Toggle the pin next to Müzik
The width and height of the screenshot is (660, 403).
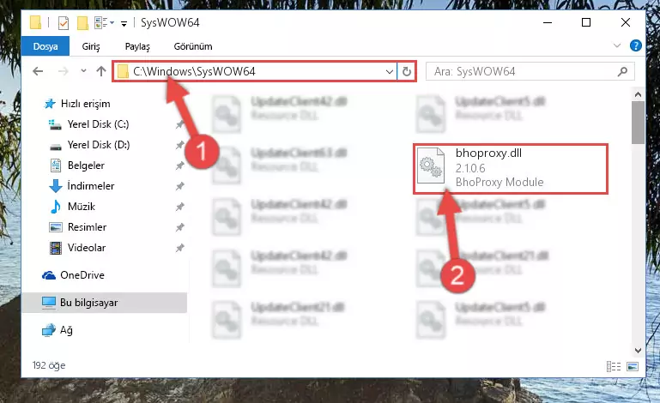point(179,207)
